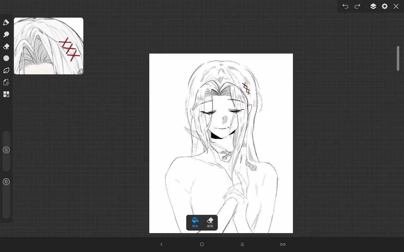404x252 pixels.
Task: Select the smudge finger tool
Action: pyautogui.click(x=6, y=34)
